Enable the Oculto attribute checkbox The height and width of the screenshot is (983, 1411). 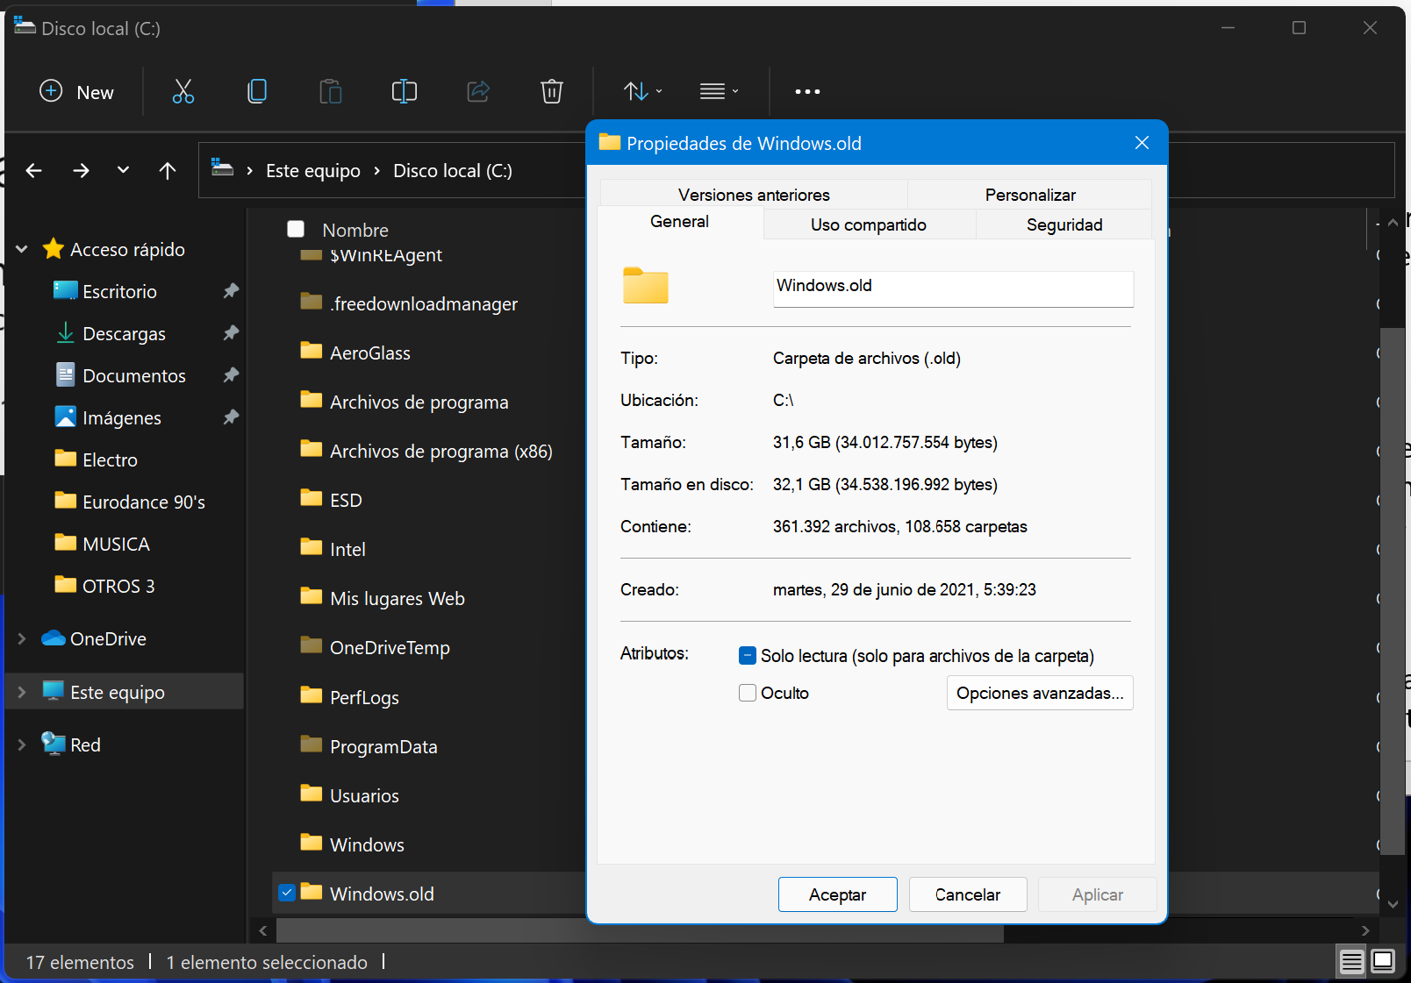point(748,693)
